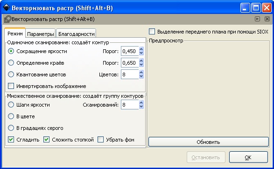The height and width of the screenshot is (169, 274).
Task: Increase edge threshold 0,650 with up arrow
Action: coord(141,61)
